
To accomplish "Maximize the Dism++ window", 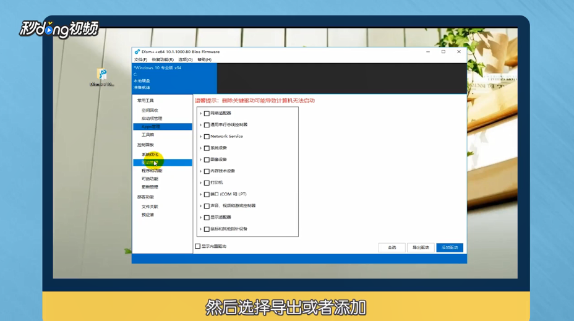I will [443, 51].
